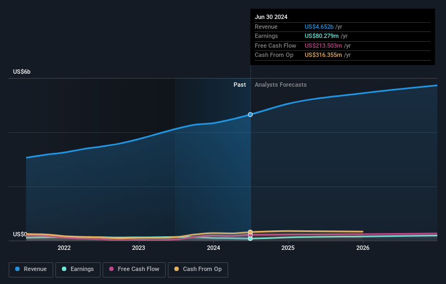
Task: Click the 2022 x-axis label
Action: point(64,248)
